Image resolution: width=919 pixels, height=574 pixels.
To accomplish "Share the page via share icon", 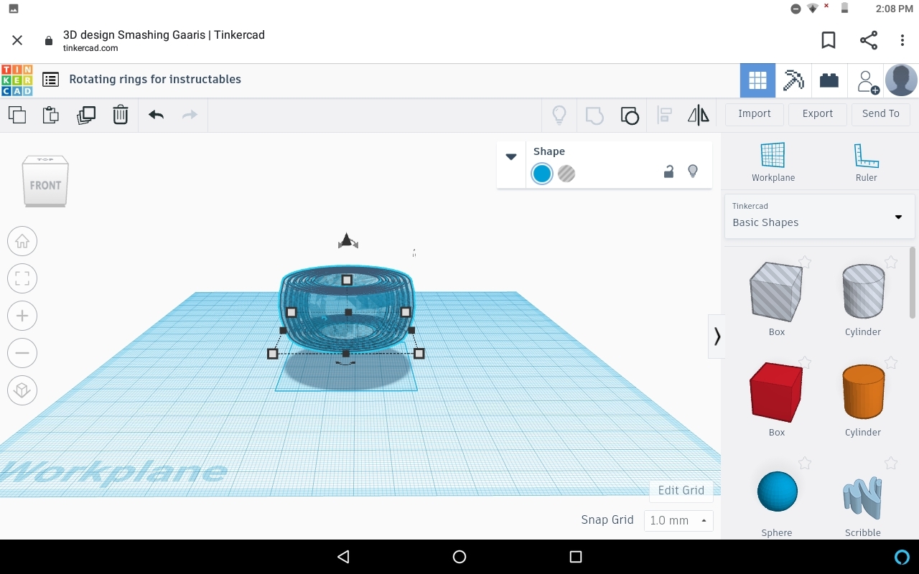I will [x=869, y=40].
